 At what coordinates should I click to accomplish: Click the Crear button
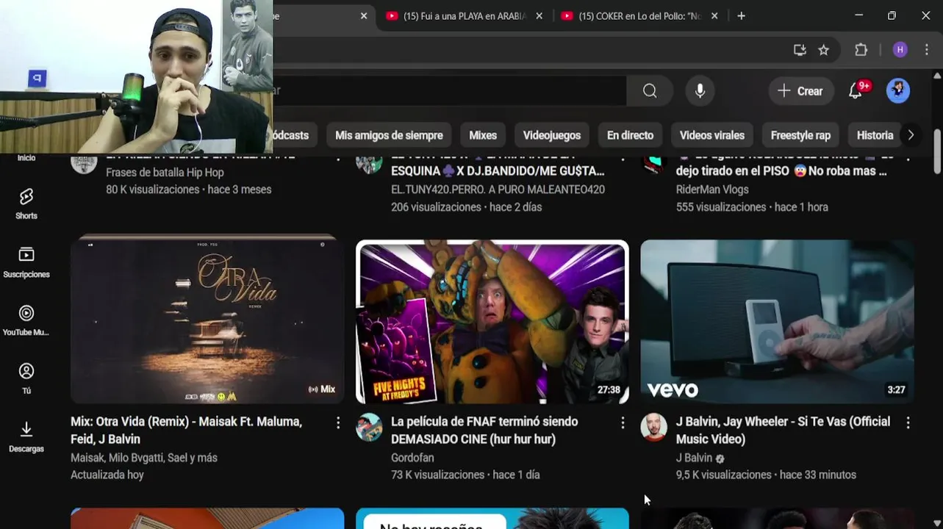coord(801,91)
